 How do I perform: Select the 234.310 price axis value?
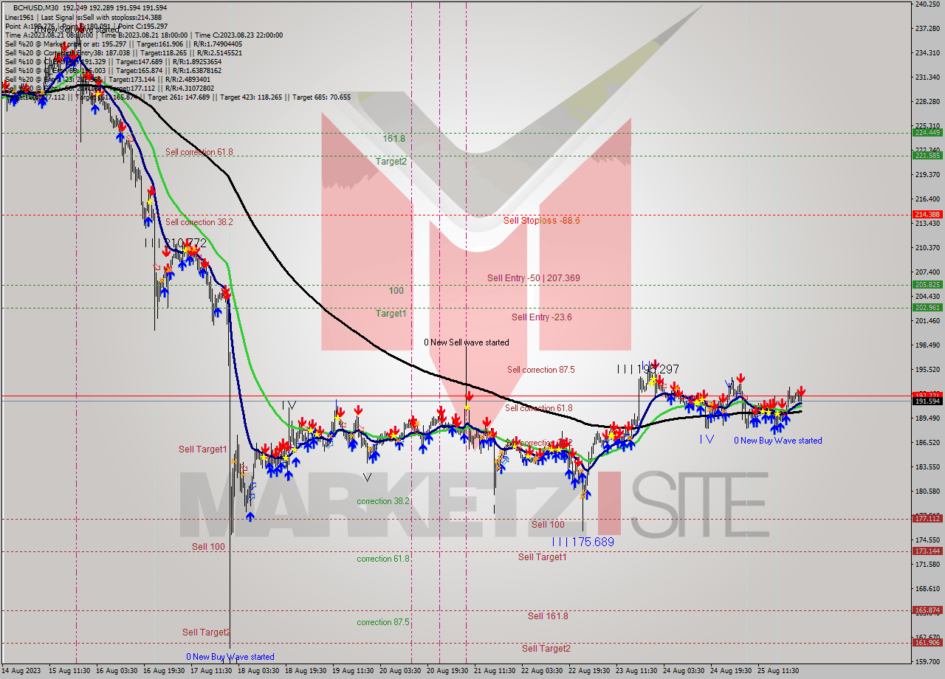[927, 52]
